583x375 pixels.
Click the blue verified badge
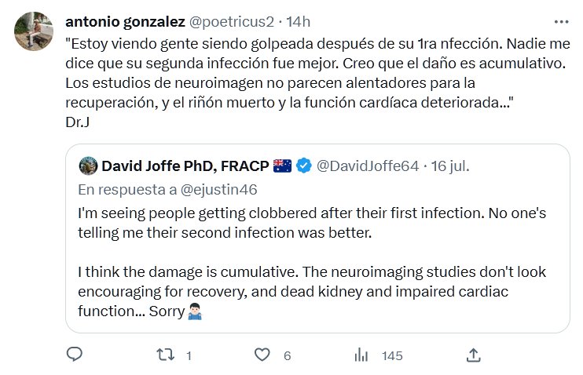305,166
